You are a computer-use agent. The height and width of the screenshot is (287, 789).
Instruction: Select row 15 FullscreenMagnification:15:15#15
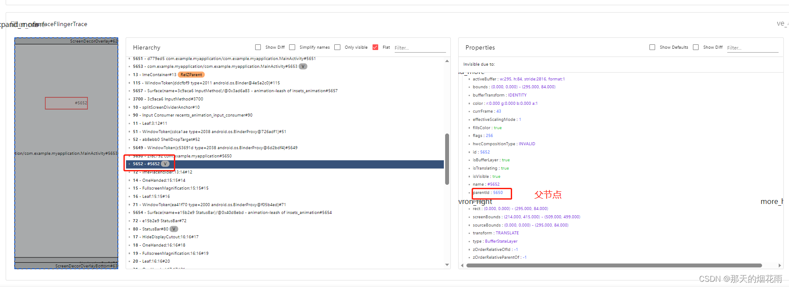(x=171, y=188)
